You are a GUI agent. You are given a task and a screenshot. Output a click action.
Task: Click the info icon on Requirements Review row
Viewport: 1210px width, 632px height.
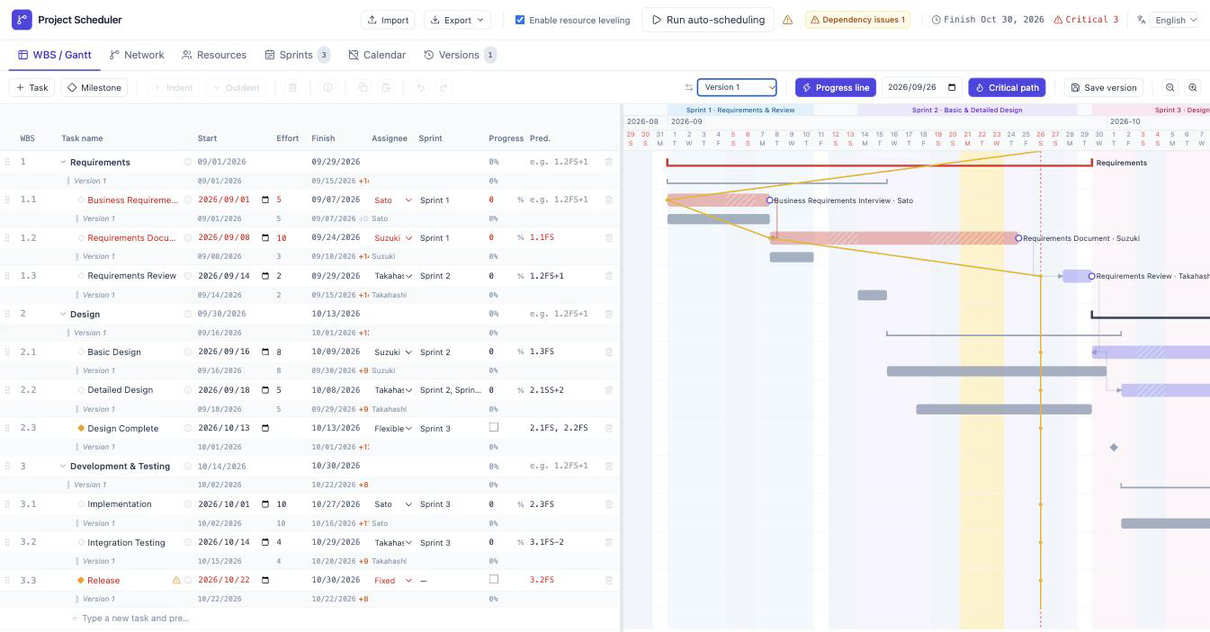[x=188, y=276]
